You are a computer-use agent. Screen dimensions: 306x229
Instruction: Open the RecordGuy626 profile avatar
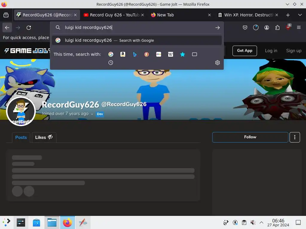(21, 112)
